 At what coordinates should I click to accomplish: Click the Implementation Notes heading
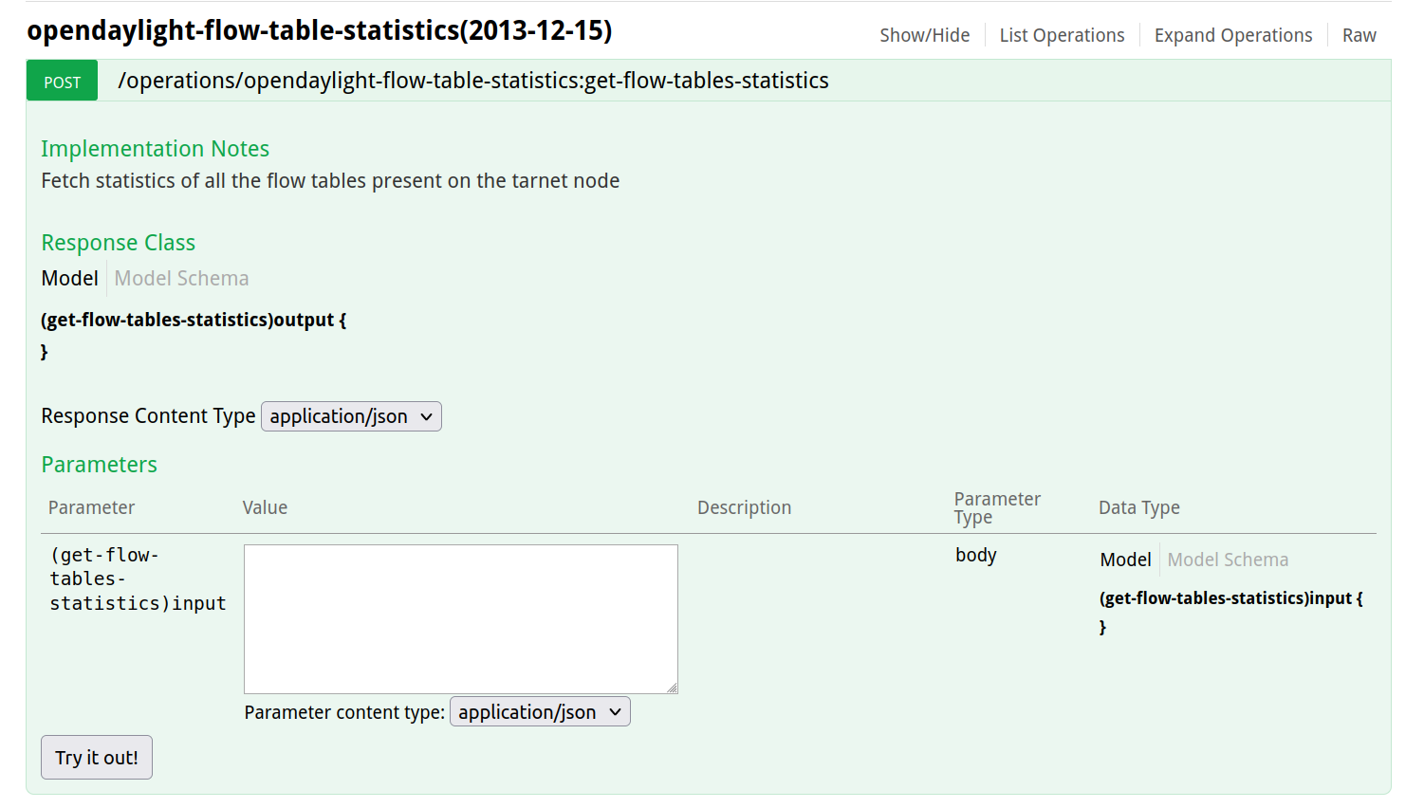point(155,149)
